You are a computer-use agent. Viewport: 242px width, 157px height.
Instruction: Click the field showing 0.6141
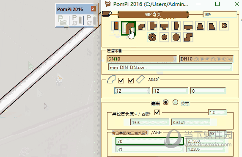pos(191,122)
